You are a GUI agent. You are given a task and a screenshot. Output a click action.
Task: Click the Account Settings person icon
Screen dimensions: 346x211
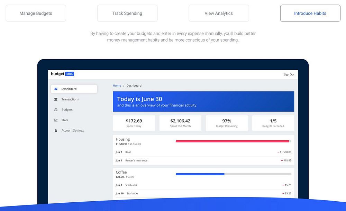pyautogui.click(x=56, y=131)
